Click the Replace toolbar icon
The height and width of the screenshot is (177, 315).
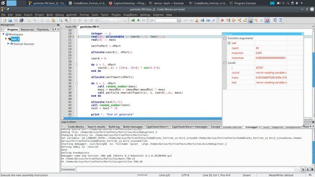tap(66, 20)
